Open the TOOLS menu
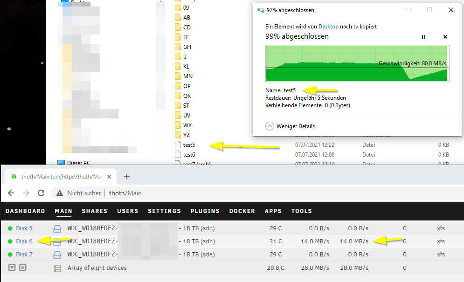Screen dimensions: 464x282 coord(302,211)
